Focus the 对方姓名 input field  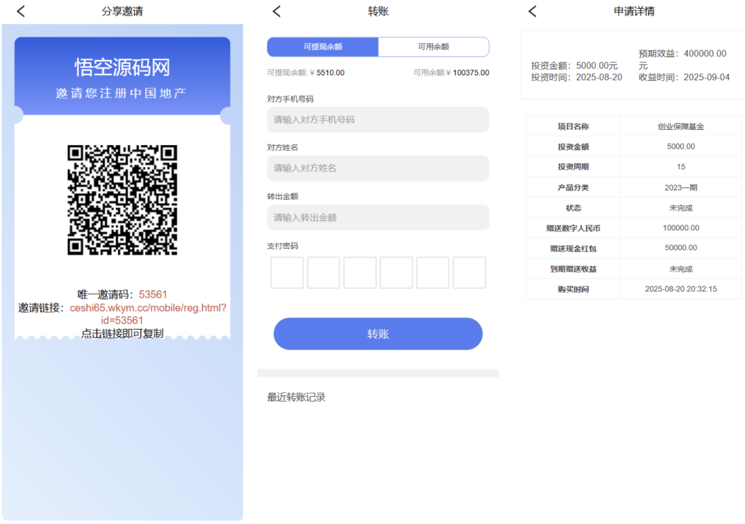tap(378, 168)
